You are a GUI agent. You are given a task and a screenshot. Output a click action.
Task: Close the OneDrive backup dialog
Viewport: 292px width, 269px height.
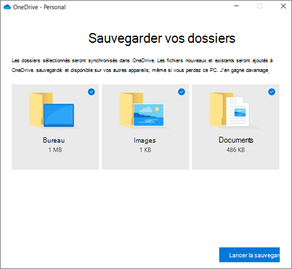(x=283, y=6)
